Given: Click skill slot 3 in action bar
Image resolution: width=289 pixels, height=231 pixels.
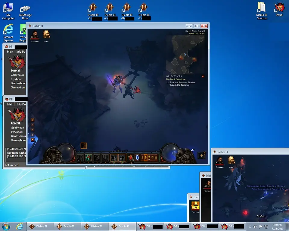Looking at the screenshot, I should coord(97,158).
